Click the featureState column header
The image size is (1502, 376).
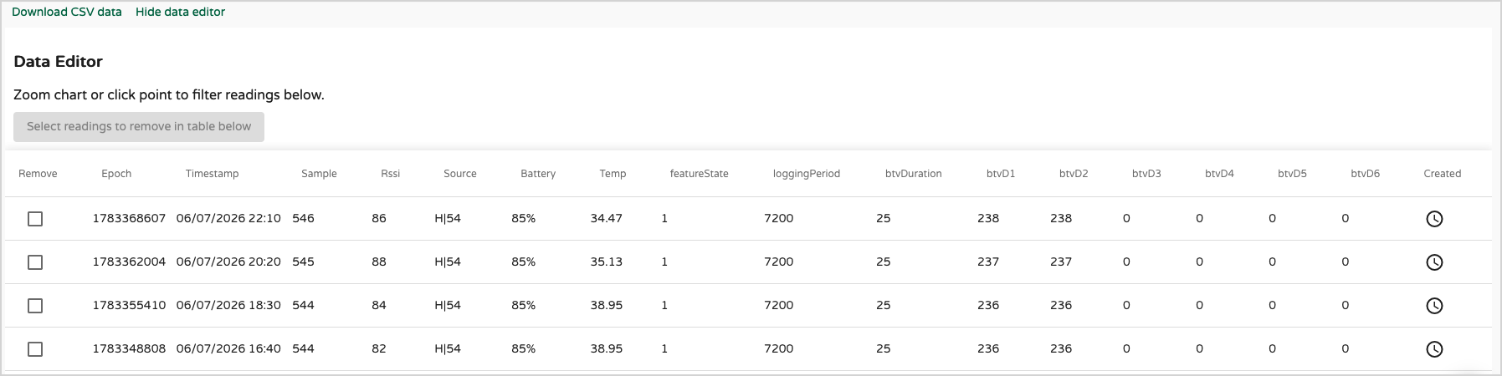click(x=700, y=174)
